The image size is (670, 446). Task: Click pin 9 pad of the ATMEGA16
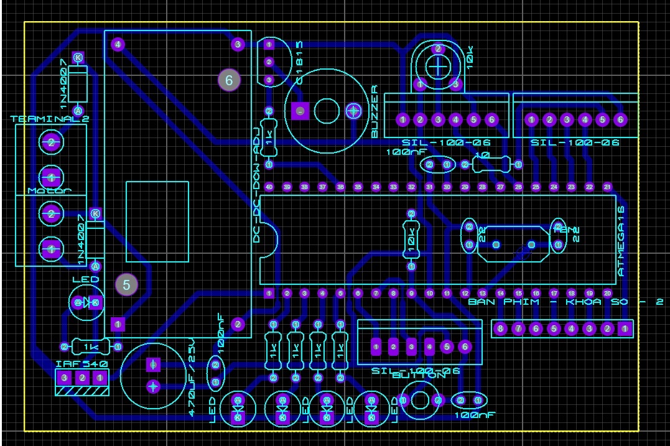point(411,293)
